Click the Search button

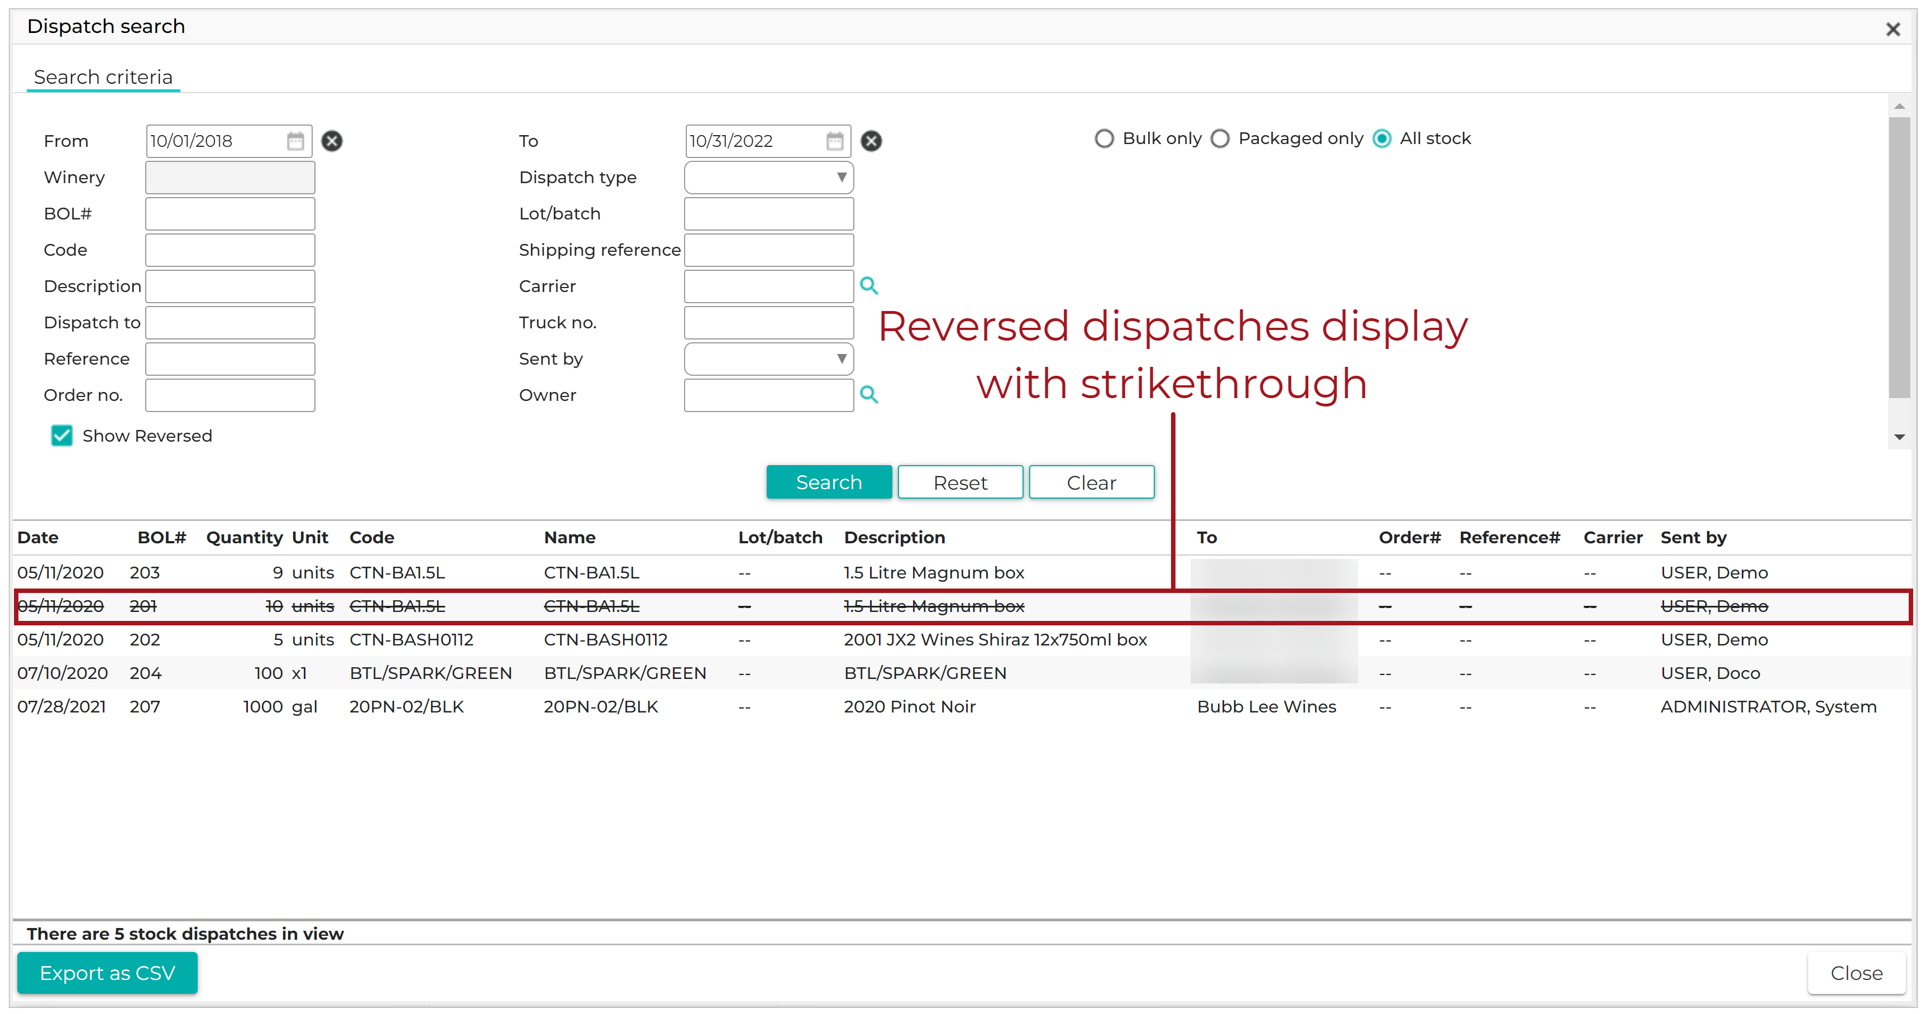(828, 482)
